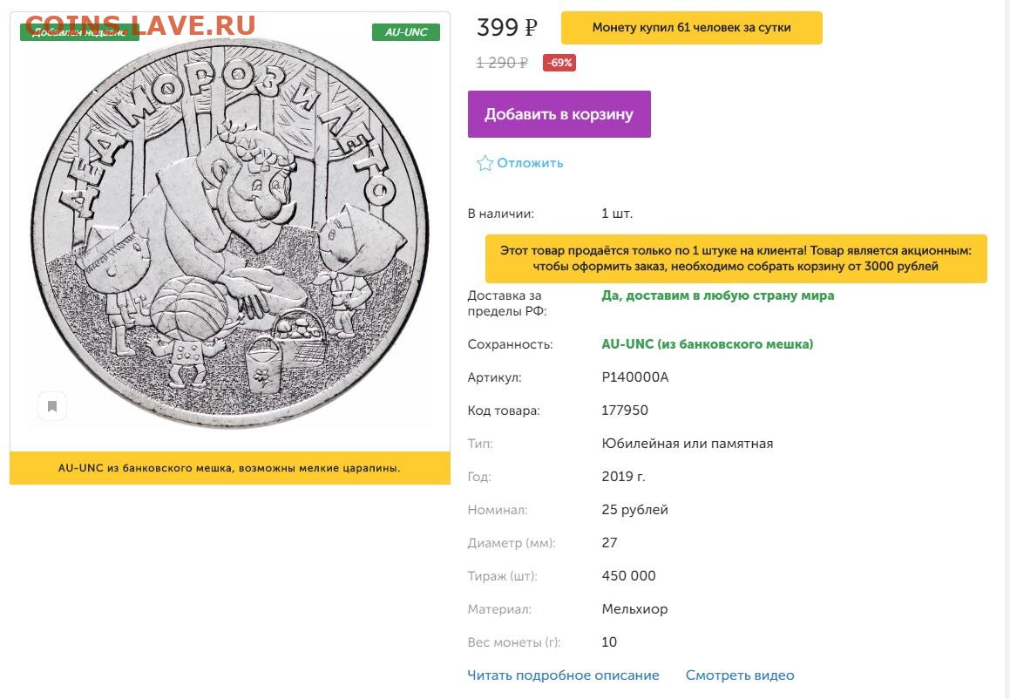Open Читать подробное описание link
This screenshot has width=1010, height=699.
(x=563, y=675)
